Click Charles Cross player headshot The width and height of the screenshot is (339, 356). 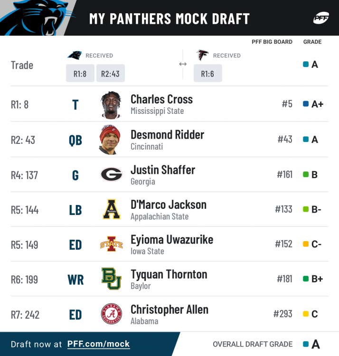(x=111, y=104)
